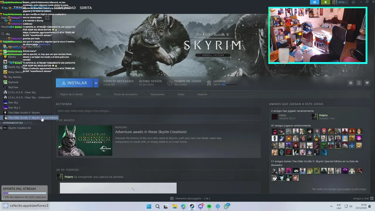
Task: Open WhatsApp from the taskbar
Action: tap(226, 206)
